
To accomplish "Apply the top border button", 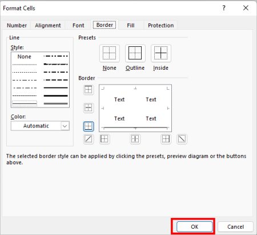I will pyautogui.click(x=89, y=90).
